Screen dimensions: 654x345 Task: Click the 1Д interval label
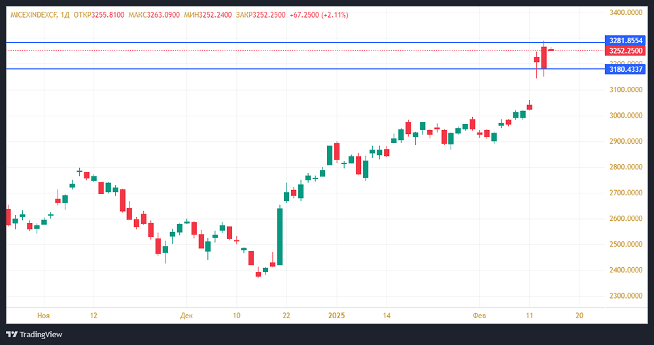point(65,14)
